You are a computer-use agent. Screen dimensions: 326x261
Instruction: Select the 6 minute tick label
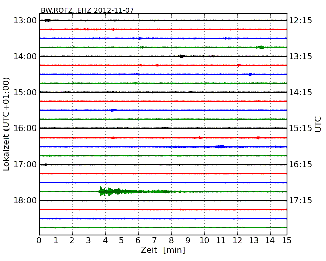138,241
